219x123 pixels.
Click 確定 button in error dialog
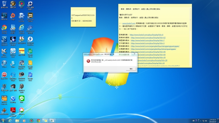(x=131, y=69)
